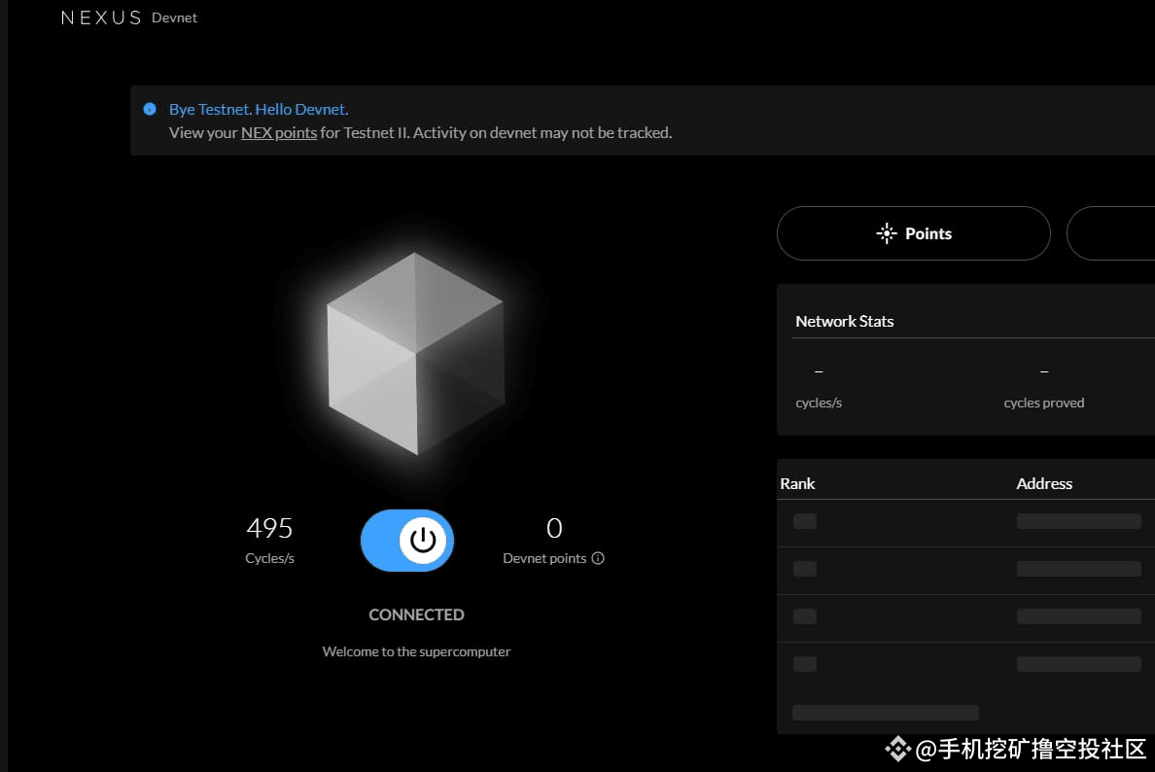Click 'Welcome to the supercomputer' message
This screenshot has height=772, width=1155.
point(416,652)
